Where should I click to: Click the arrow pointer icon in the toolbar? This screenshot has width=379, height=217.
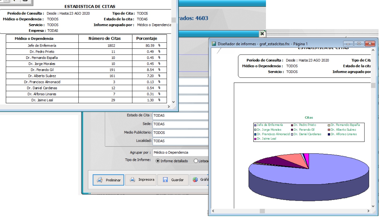point(14,1)
